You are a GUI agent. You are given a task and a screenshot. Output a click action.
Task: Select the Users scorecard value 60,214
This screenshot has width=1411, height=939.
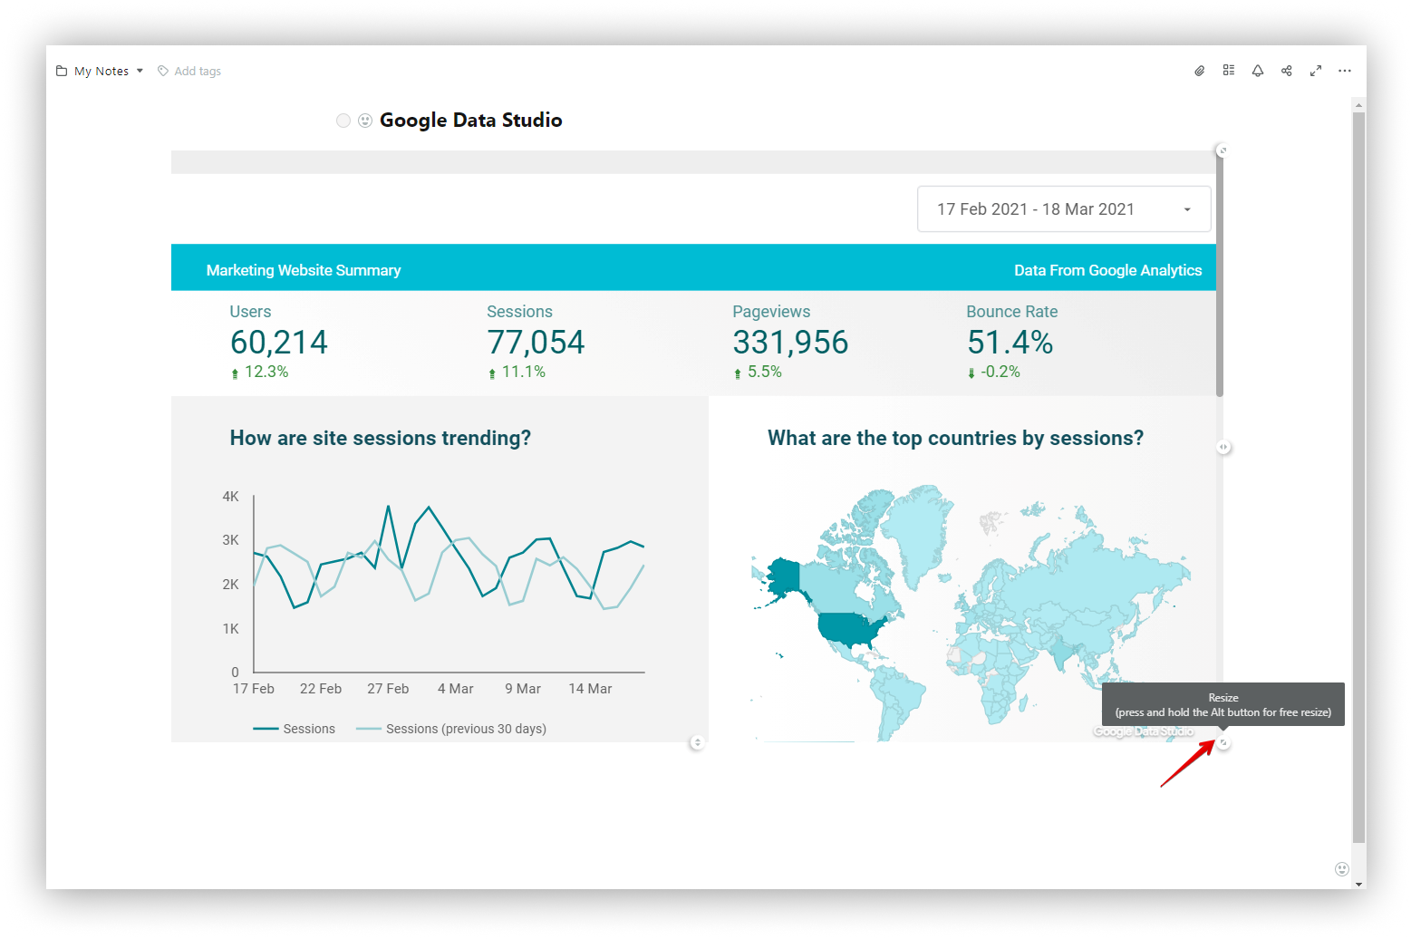click(279, 343)
